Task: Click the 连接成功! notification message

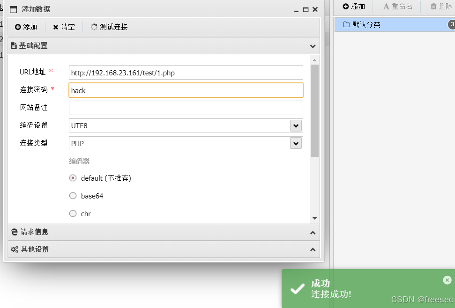Action: (331, 294)
